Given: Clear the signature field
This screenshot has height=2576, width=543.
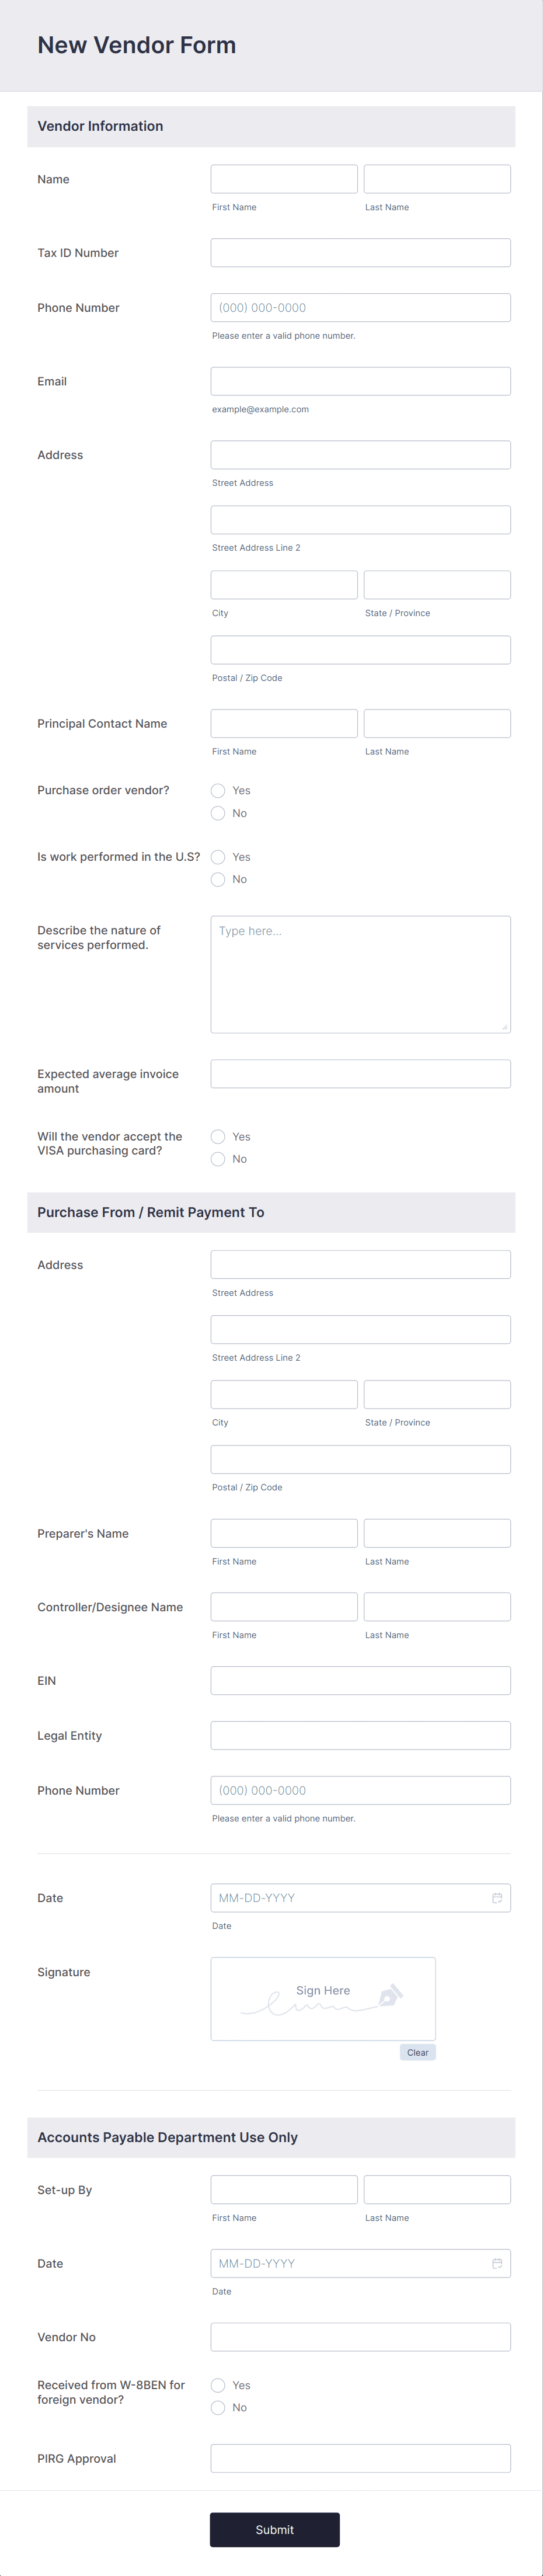Looking at the screenshot, I should click(417, 2052).
